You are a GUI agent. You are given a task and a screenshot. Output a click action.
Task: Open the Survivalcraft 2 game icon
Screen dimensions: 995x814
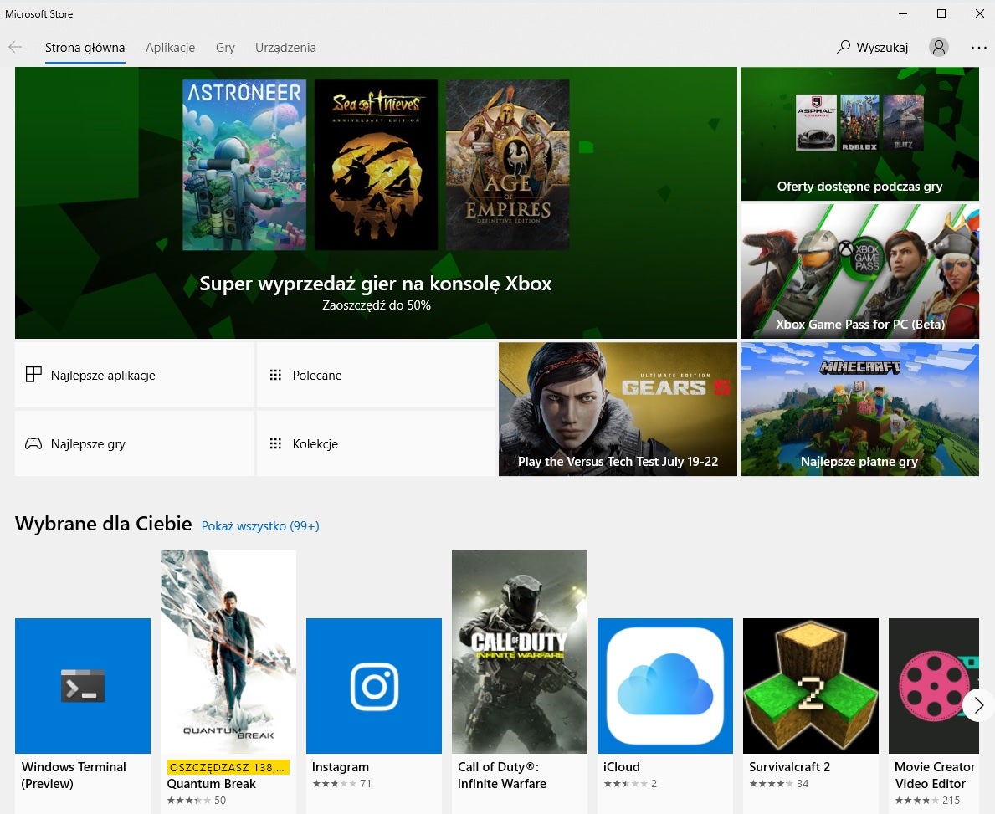tap(810, 686)
